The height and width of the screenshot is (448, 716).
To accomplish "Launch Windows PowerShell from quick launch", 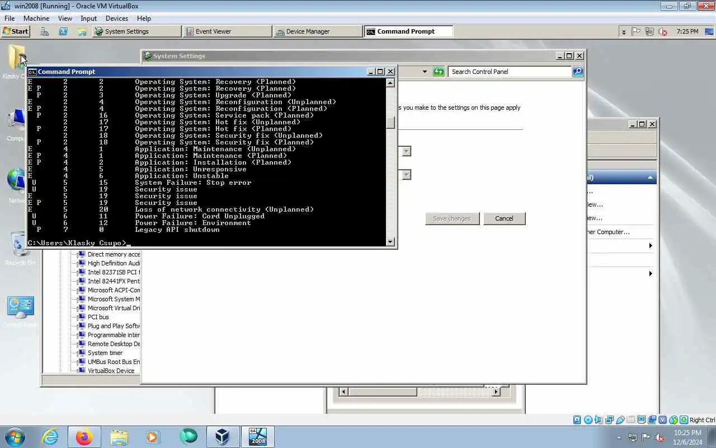I will point(63,31).
